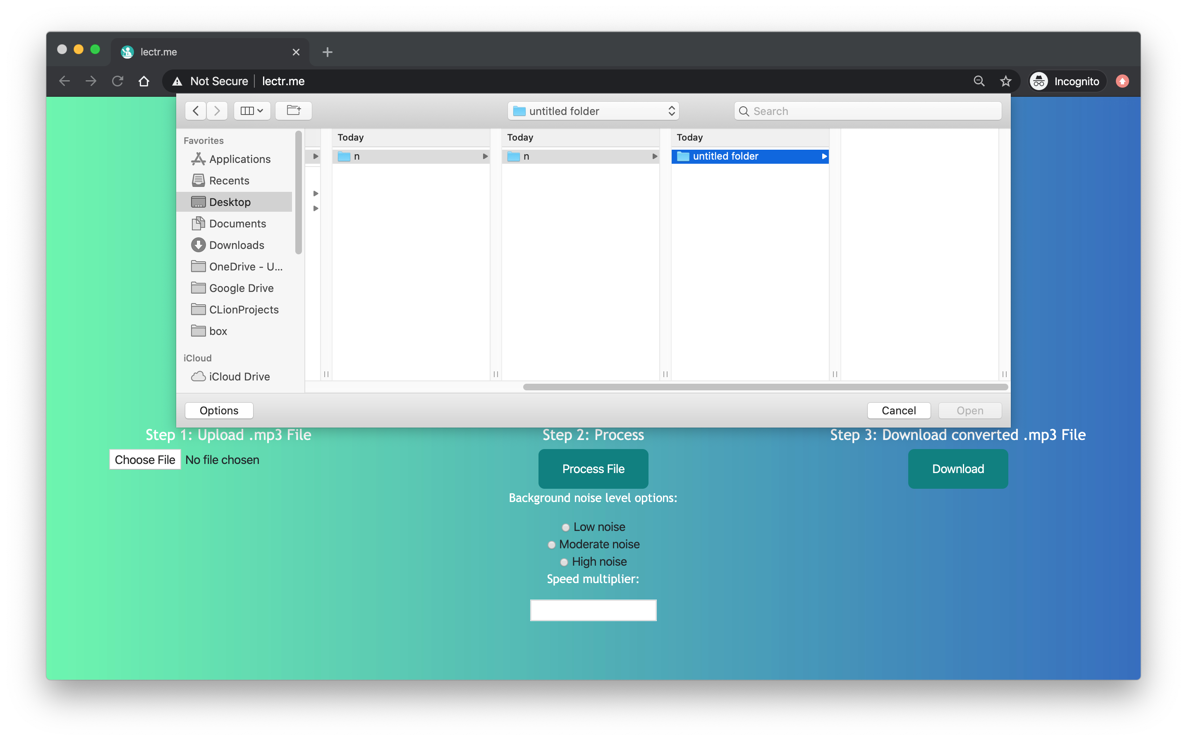Viewport: 1187px width, 741px height.
Task: Click the forward chevron in file dialog
Action: (217, 111)
